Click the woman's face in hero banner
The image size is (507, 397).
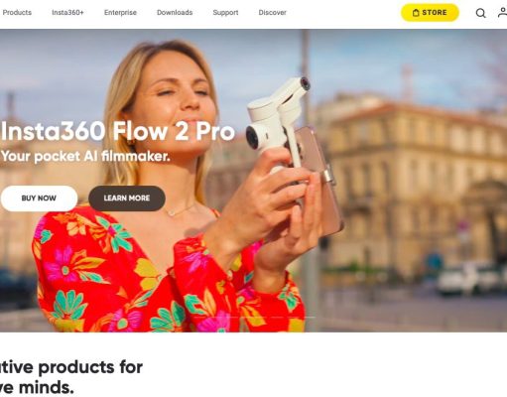pyautogui.click(x=176, y=92)
